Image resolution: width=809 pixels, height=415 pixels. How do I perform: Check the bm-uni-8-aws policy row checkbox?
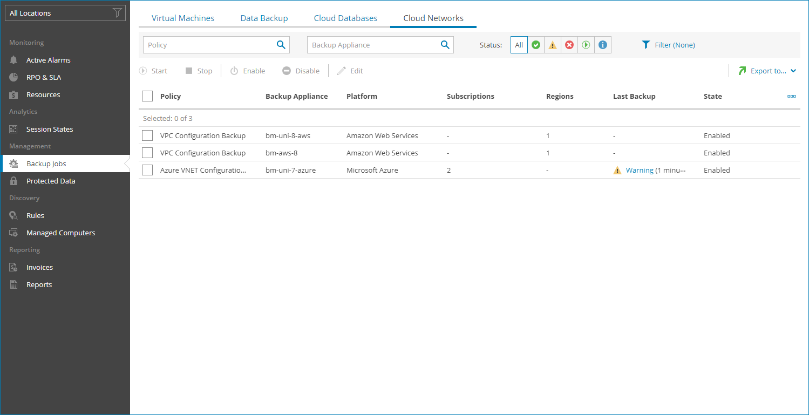(147, 135)
